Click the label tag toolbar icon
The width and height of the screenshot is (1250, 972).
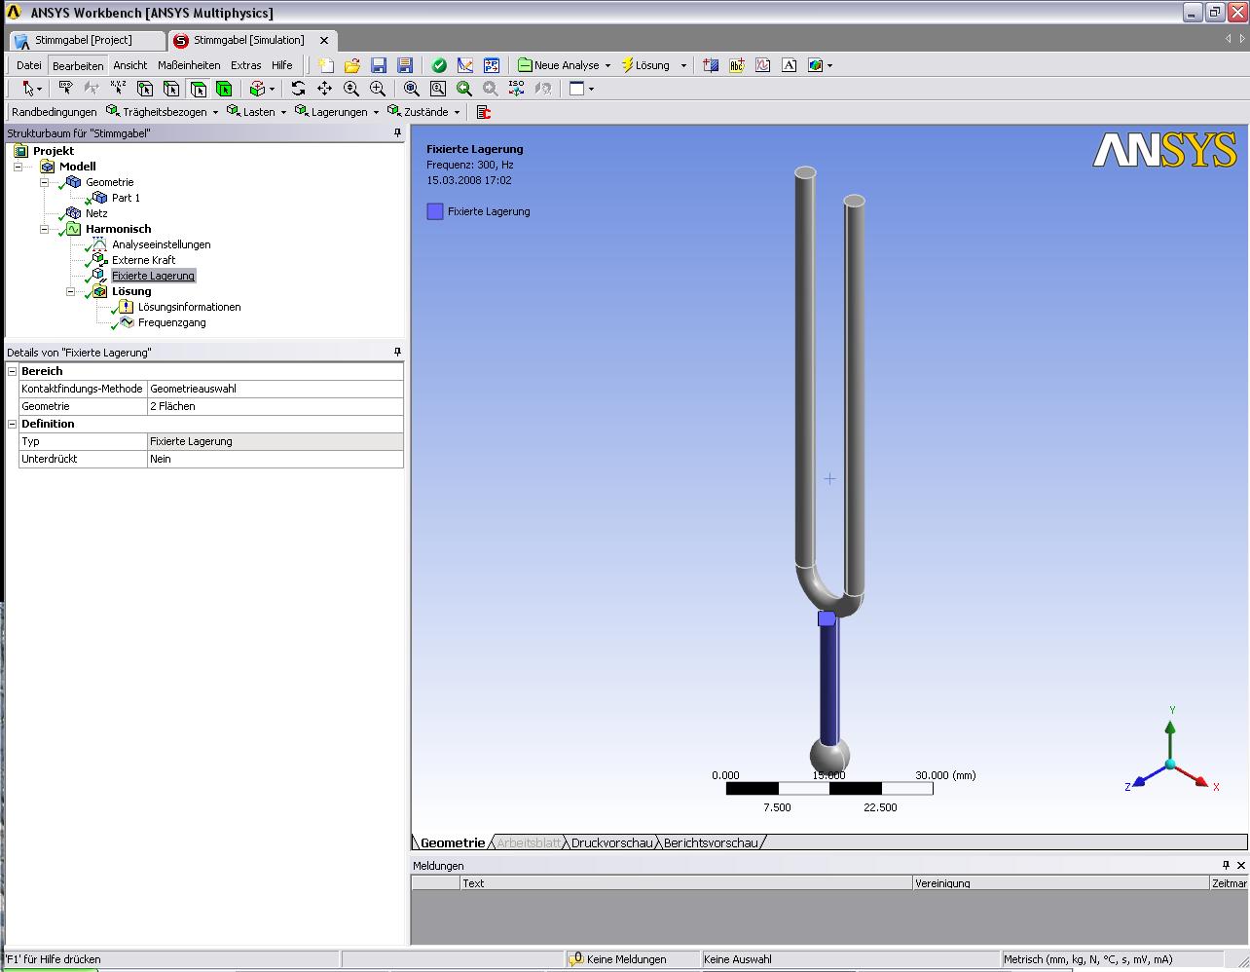[66, 89]
